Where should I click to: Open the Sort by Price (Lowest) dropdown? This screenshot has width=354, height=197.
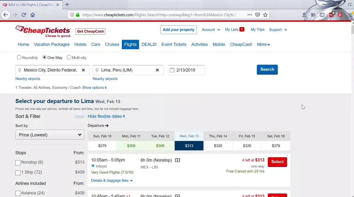(50, 135)
